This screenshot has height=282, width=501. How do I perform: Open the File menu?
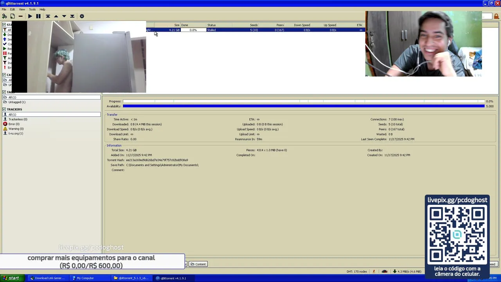[4, 9]
